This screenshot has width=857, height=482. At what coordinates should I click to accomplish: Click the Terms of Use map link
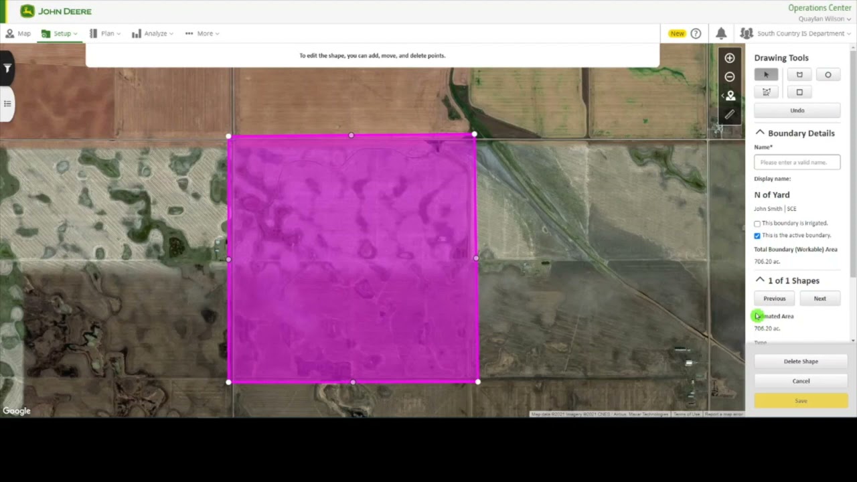pos(687,414)
